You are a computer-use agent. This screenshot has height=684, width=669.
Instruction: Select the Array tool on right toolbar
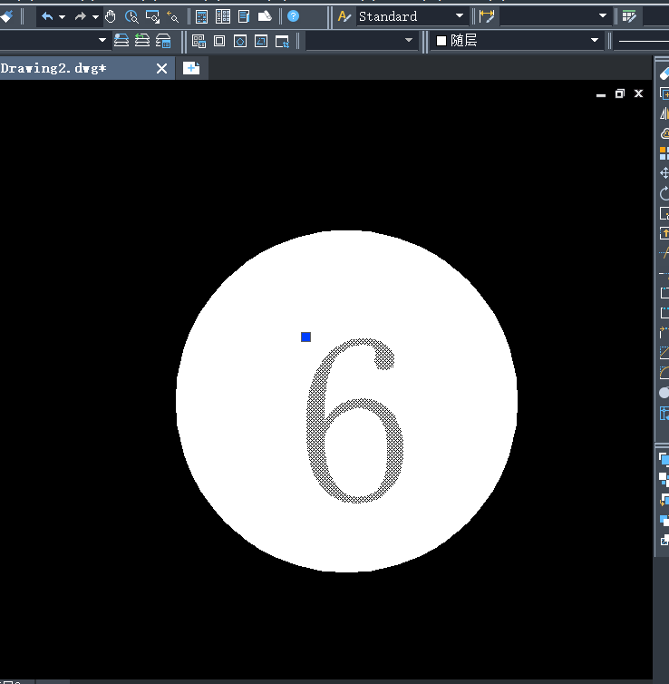(664, 153)
